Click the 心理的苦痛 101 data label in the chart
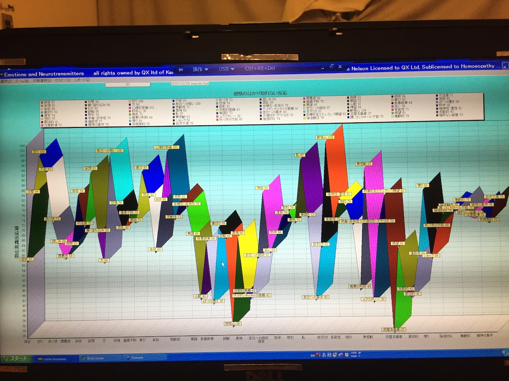This screenshot has height=381, width=509. (166, 147)
